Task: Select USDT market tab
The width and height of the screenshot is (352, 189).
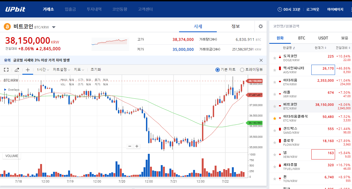Action: [x=323, y=38]
